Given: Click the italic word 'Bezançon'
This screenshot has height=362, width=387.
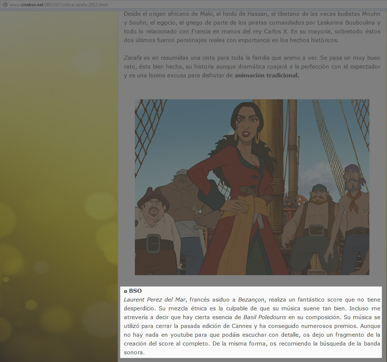Looking at the screenshot, I should [251, 300].
